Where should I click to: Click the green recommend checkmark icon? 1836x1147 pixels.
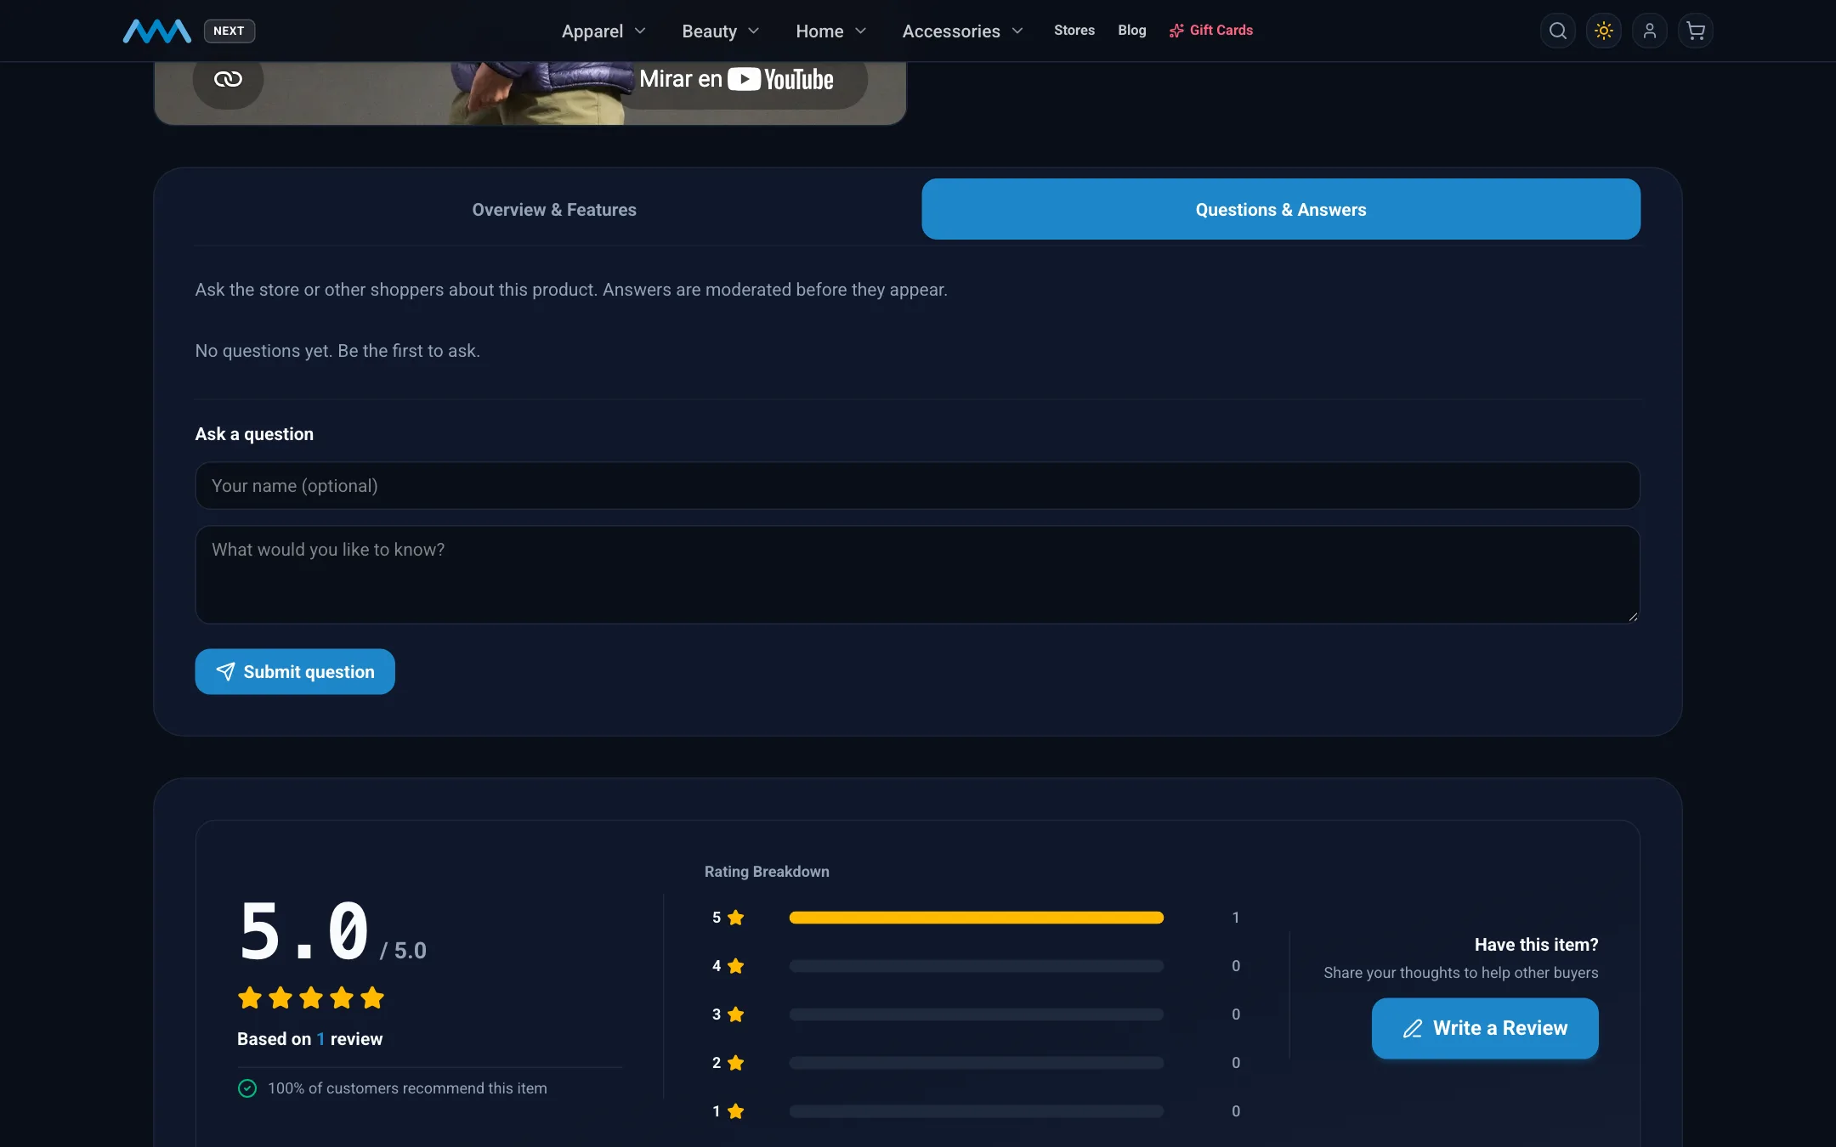point(247,1088)
